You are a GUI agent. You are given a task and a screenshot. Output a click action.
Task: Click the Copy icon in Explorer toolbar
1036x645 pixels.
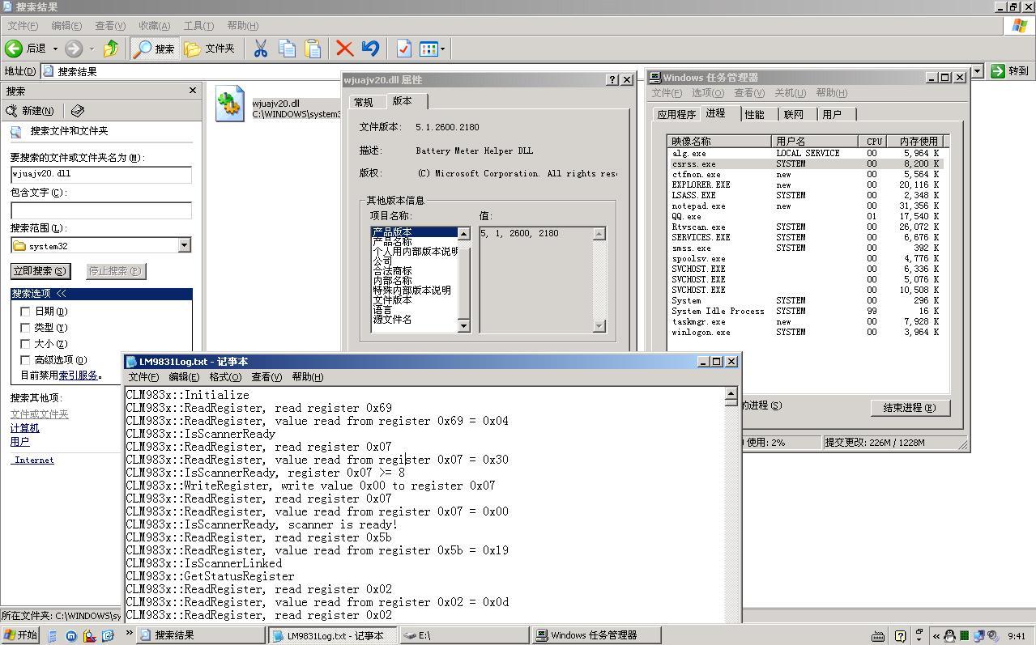point(287,49)
